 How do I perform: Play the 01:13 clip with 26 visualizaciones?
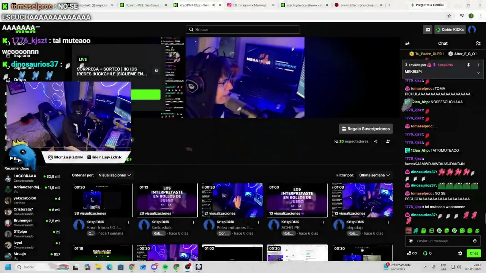pyautogui.click(x=167, y=200)
